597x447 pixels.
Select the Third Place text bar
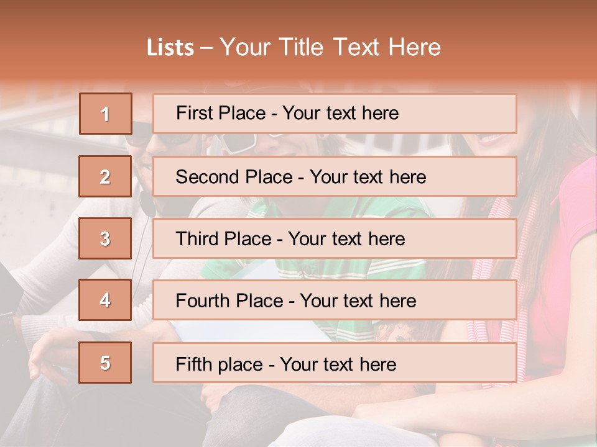click(x=335, y=238)
